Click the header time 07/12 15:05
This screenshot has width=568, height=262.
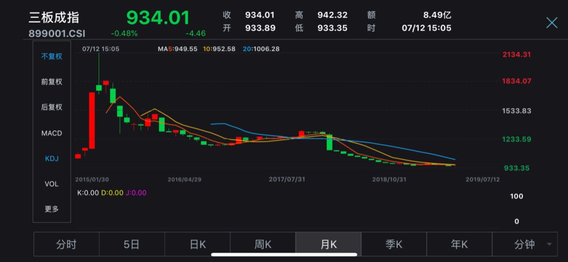(x=427, y=28)
